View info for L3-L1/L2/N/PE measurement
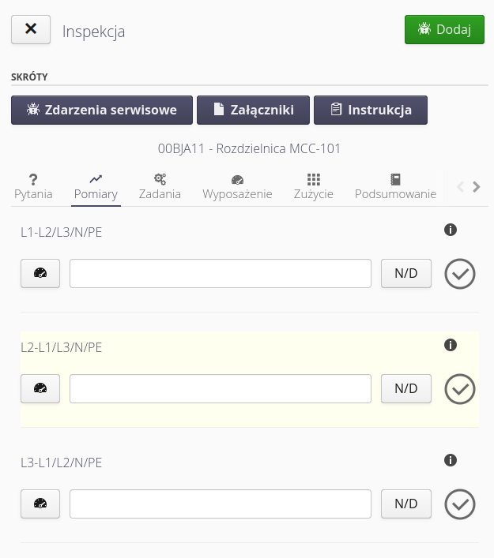 coord(451,460)
